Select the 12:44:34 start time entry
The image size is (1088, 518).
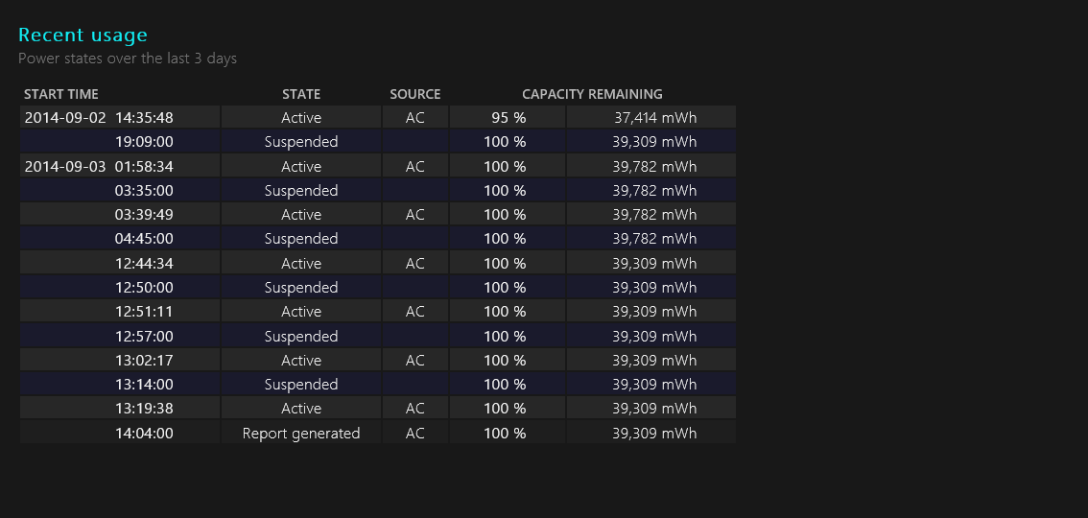(x=144, y=264)
